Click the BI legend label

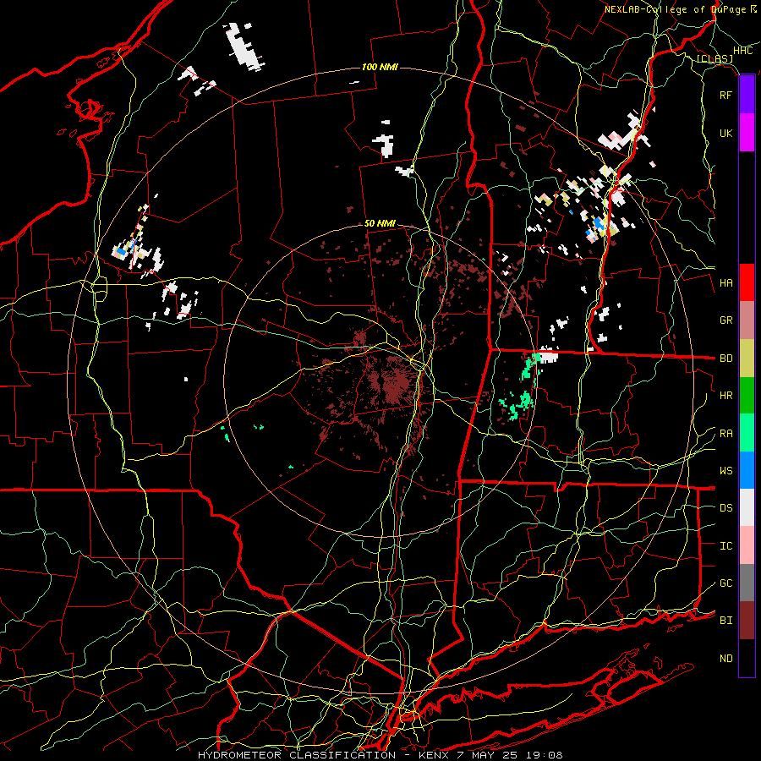point(725,621)
